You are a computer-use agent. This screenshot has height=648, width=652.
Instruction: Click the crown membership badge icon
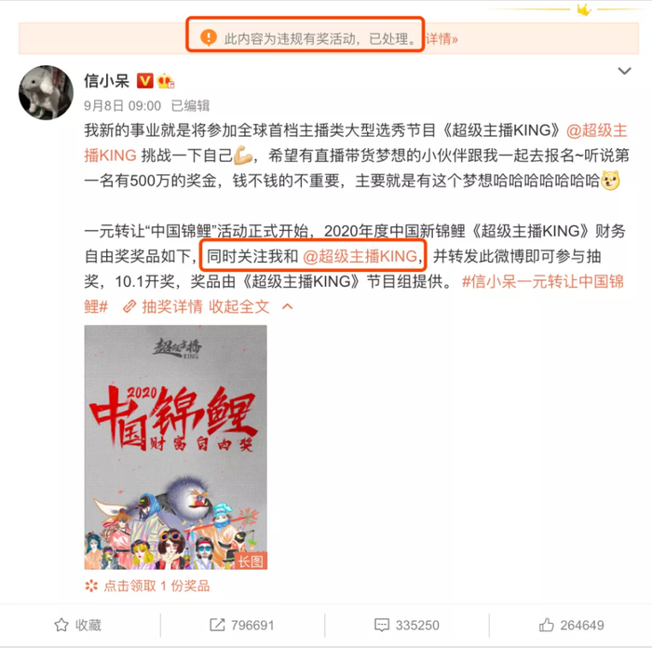click(x=166, y=81)
